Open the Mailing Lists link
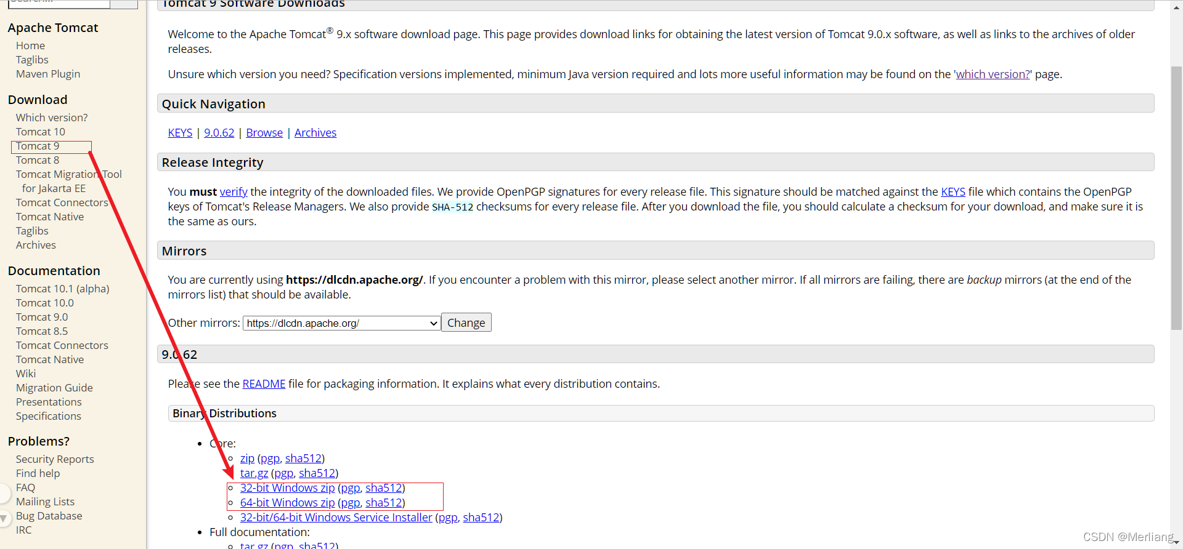1183x549 pixels. pos(45,502)
